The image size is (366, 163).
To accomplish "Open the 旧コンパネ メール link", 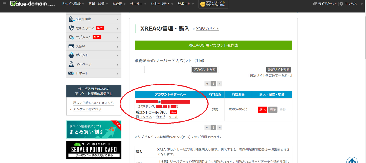I will coord(173,117).
